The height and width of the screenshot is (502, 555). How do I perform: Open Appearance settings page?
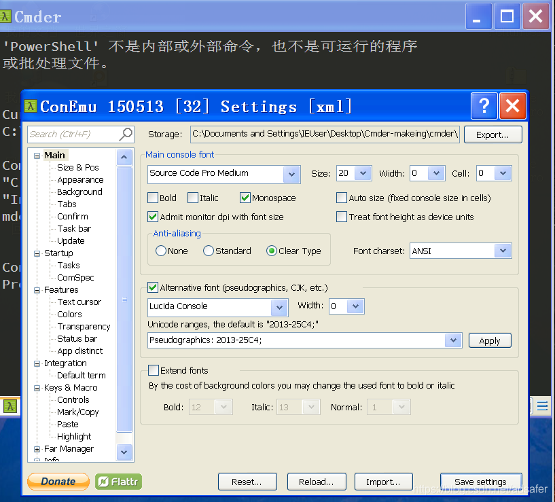coord(80,180)
